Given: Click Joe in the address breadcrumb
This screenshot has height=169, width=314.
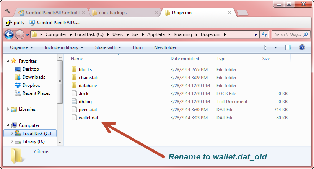Looking at the screenshot, I should click(135, 34).
